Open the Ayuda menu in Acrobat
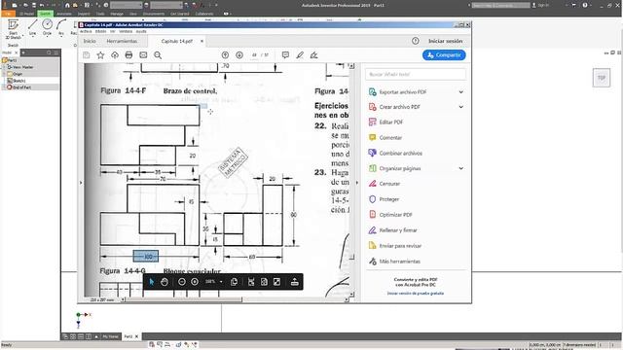The width and height of the screenshot is (623, 350). pyautogui.click(x=141, y=31)
